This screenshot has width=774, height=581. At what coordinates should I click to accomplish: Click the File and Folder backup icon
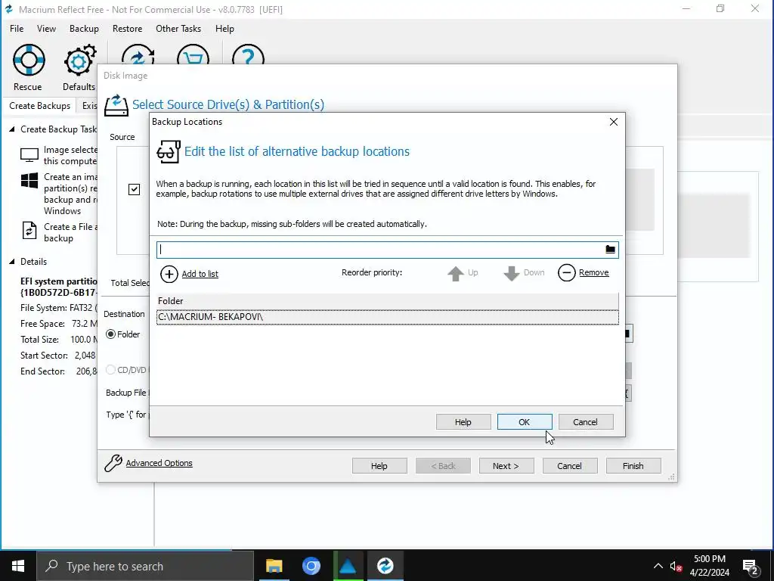point(29,231)
